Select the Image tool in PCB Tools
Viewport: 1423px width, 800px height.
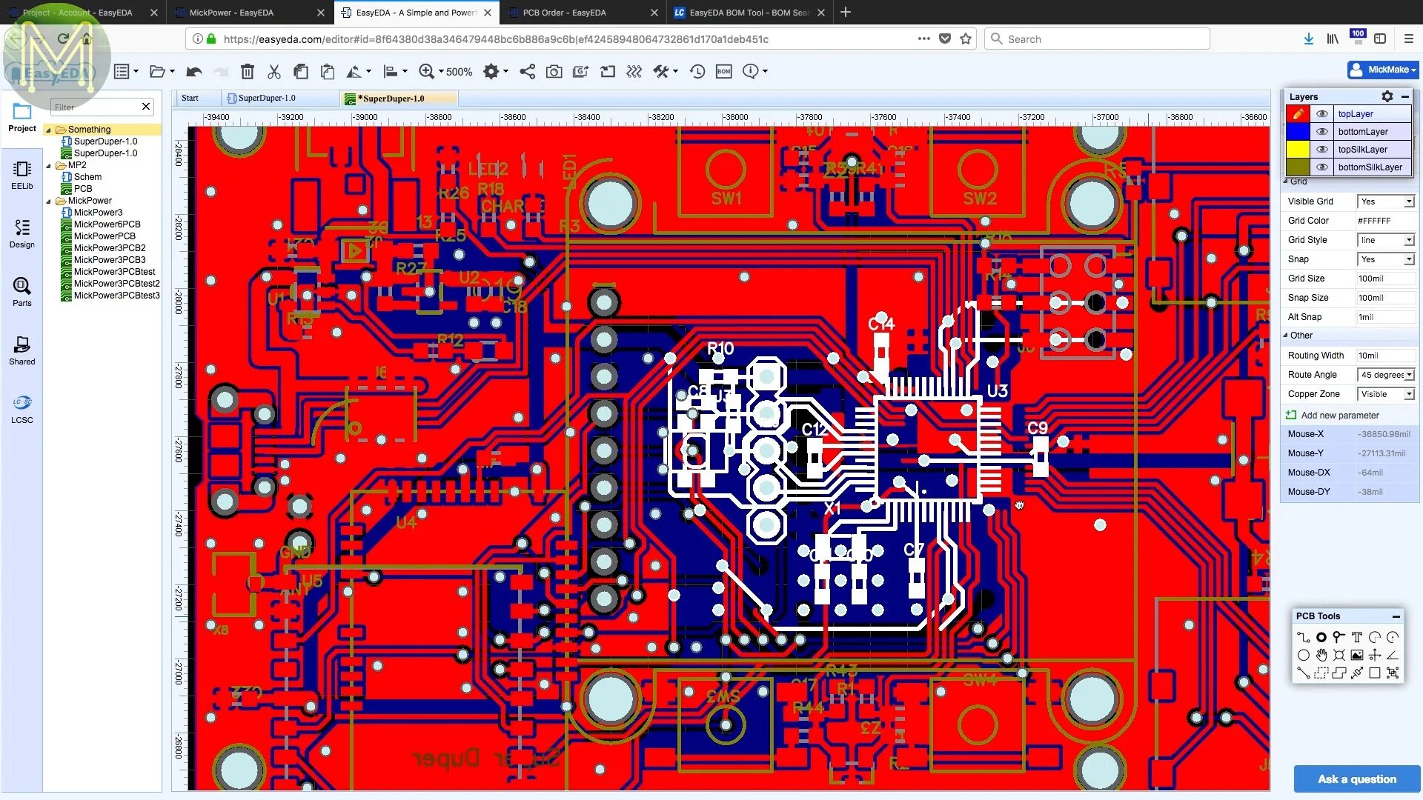[1356, 655]
